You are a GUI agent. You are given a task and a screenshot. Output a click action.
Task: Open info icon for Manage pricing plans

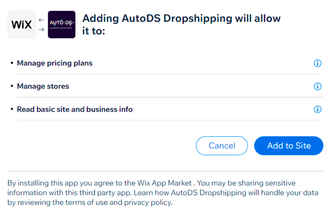tap(318, 63)
